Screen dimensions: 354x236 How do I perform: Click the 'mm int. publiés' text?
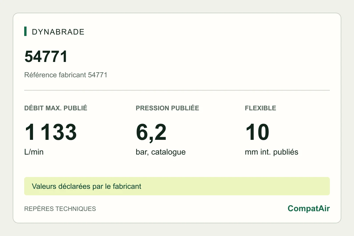point(271,152)
